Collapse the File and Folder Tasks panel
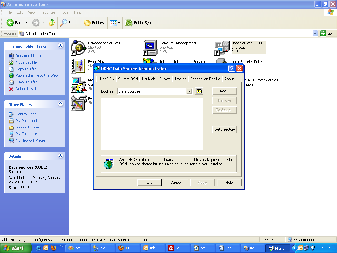This screenshot has width=337, height=253. click(61, 45)
